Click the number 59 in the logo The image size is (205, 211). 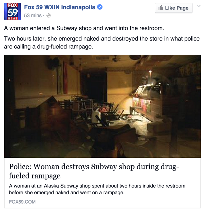[x=13, y=13]
